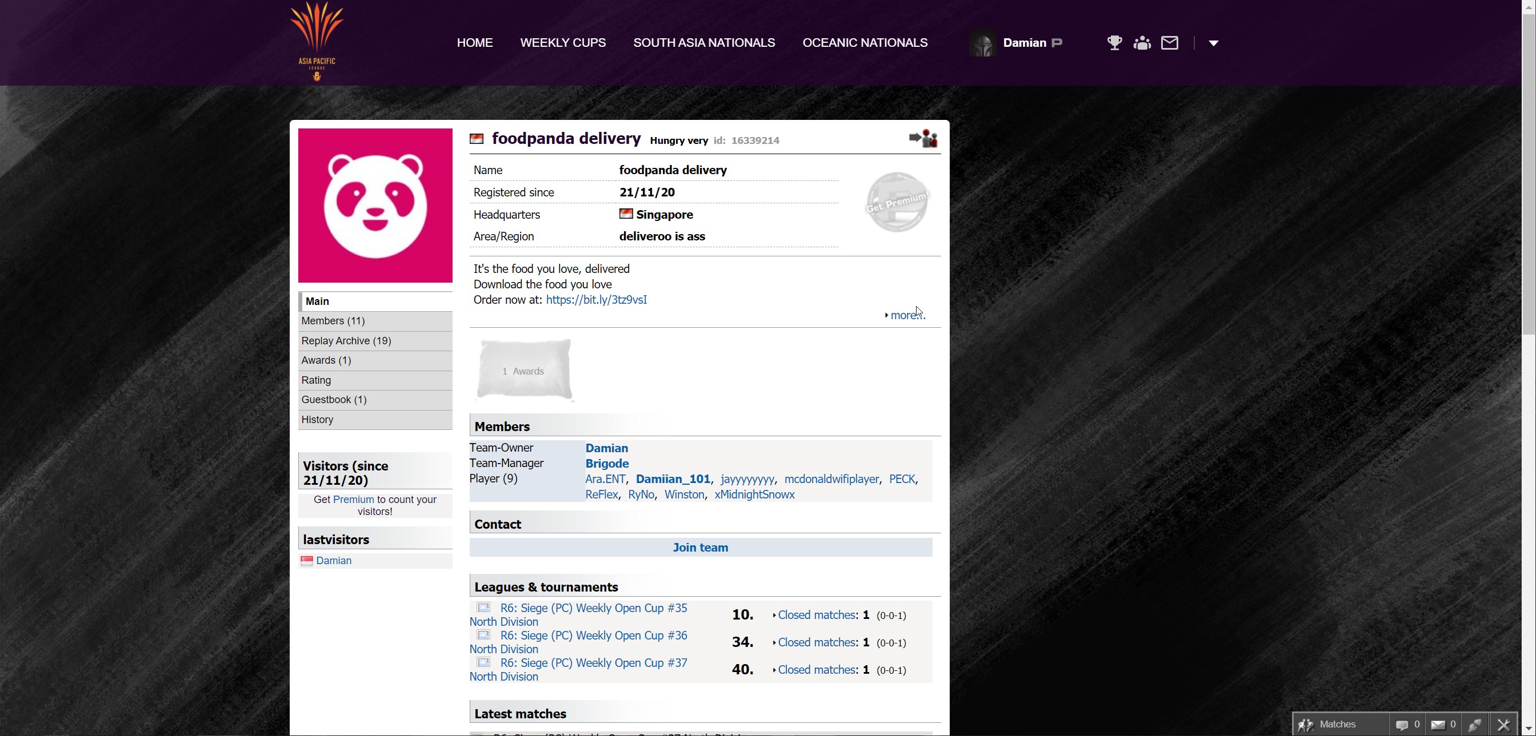
Task: Open the teams people icon in header
Action: 1142,43
